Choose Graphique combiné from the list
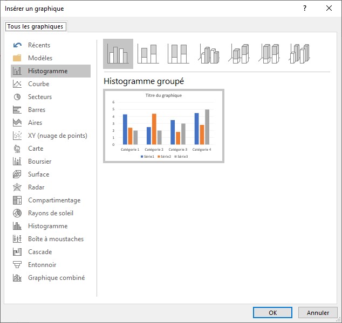This screenshot has width=342, height=323. coord(56,278)
